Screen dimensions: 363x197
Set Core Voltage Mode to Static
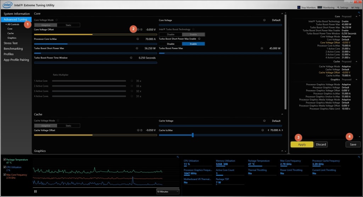pyautogui.click(x=68, y=25)
